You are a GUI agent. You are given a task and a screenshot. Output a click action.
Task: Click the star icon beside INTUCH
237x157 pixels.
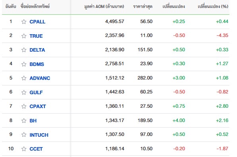24,134
